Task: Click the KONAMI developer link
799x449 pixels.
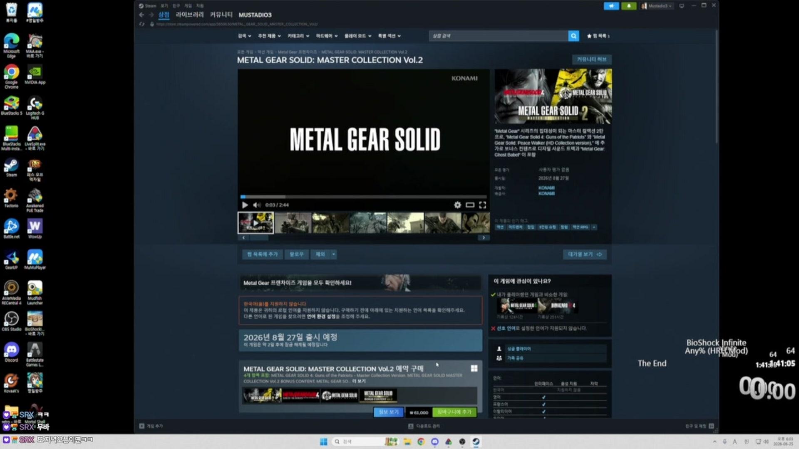Action: 546,188
